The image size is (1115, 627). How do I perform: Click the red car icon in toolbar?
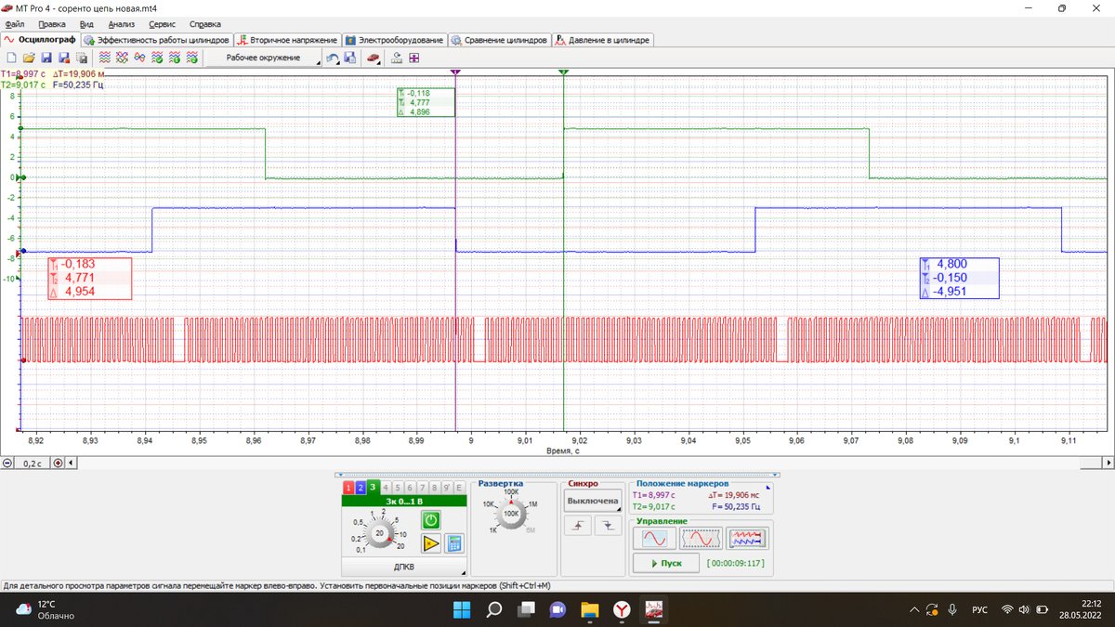pyautogui.click(x=373, y=58)
